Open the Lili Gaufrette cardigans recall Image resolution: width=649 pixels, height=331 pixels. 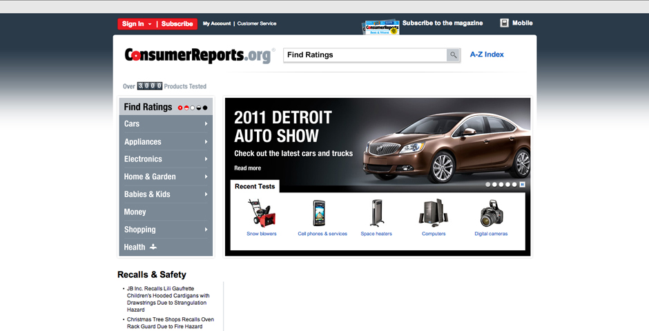coord(168,299)
